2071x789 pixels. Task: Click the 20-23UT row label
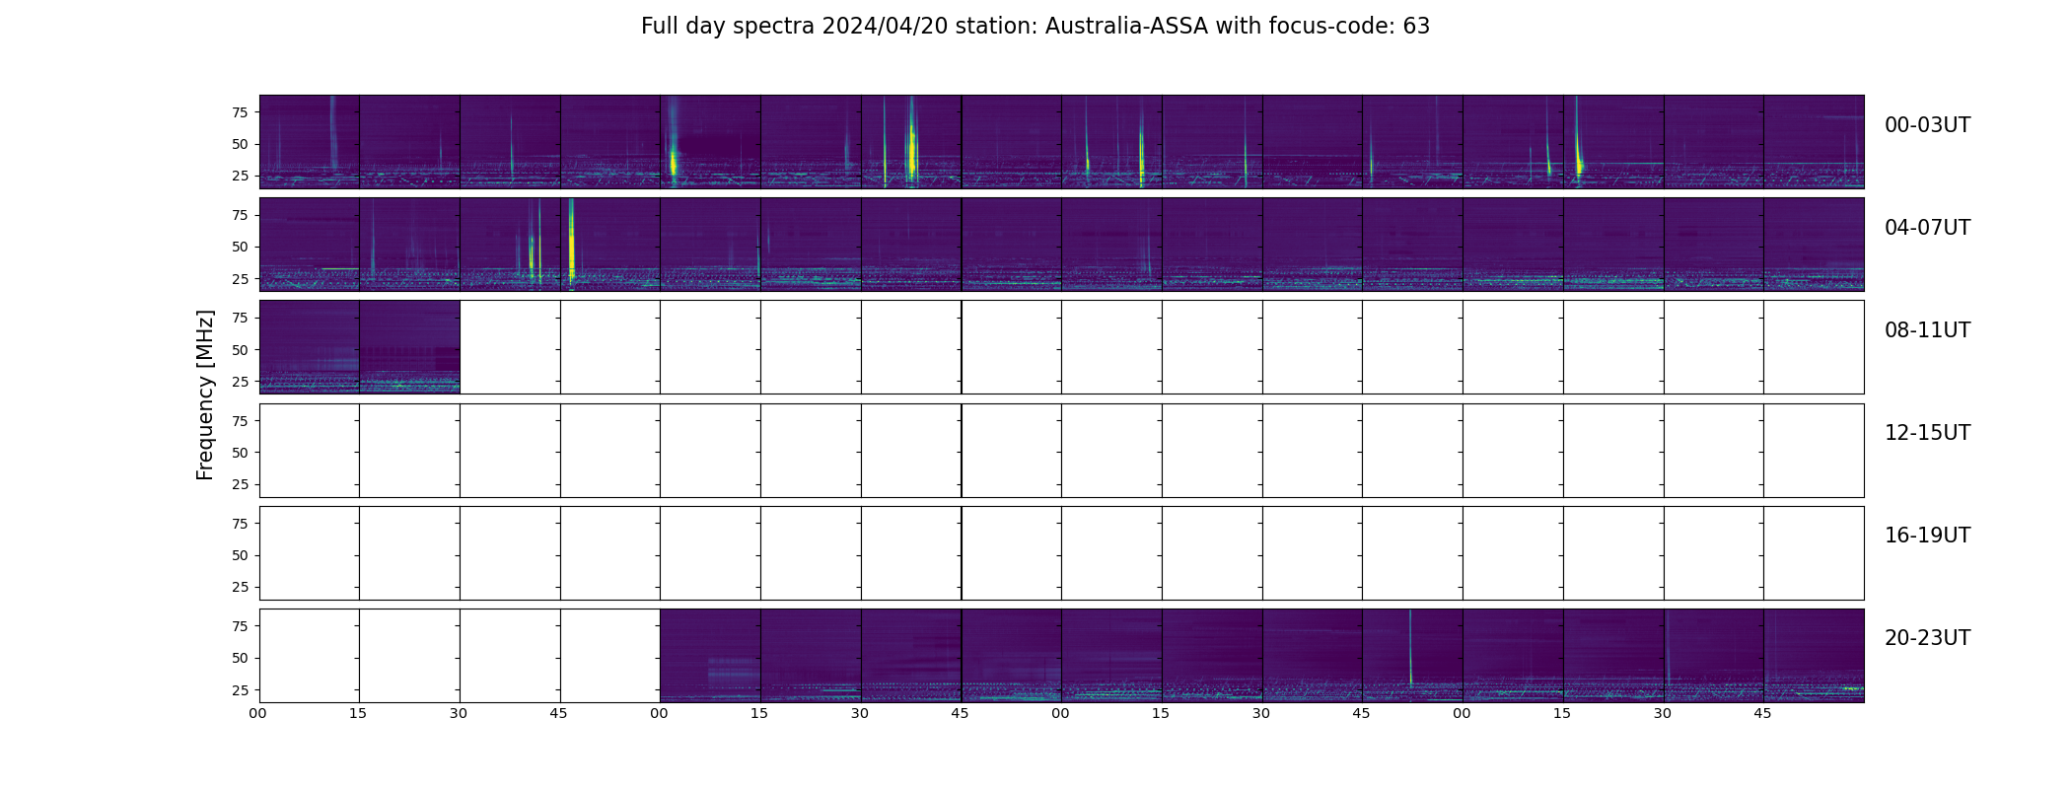1927,638
